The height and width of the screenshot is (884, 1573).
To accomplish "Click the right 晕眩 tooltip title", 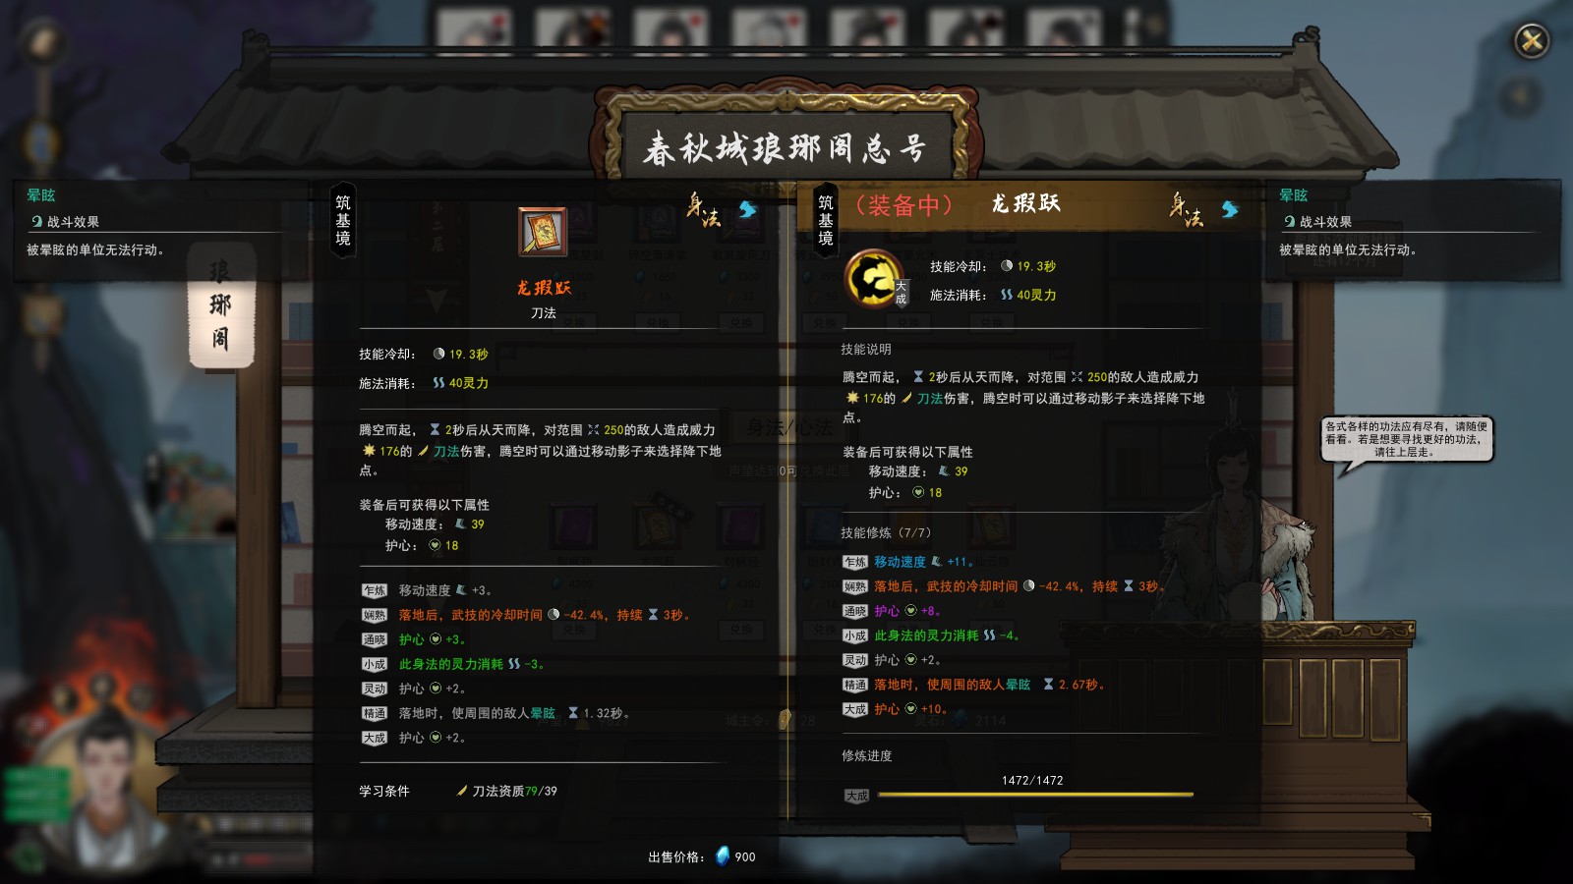I will point(1294,195).
